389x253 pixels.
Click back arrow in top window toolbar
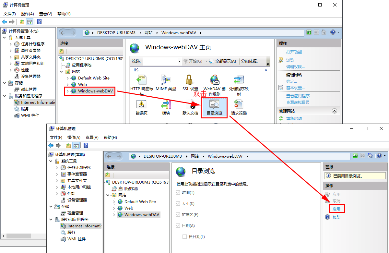[x=5, y=22]
